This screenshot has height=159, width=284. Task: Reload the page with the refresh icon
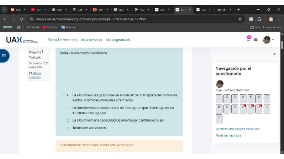pyautogui.click(x=22, y=19)
